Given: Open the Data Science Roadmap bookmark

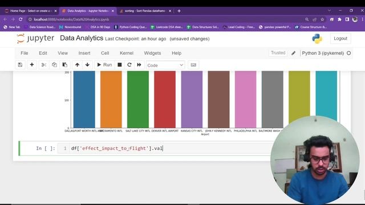Looking at the screenshot, I should pos(39,27).
